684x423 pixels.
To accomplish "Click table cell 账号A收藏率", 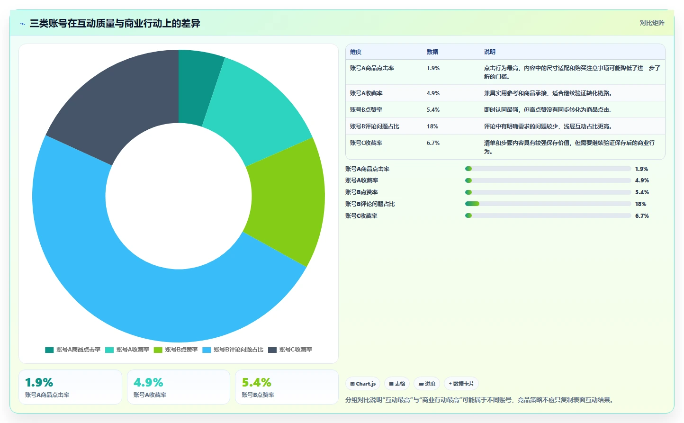I will (366, 93).
